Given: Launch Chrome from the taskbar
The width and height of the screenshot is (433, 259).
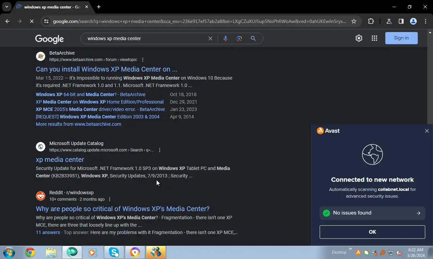Looking at the screenshot, I should pos(30,252).
